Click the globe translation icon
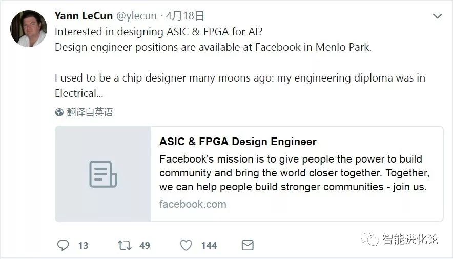453x259 pixels. pos(59,112)
